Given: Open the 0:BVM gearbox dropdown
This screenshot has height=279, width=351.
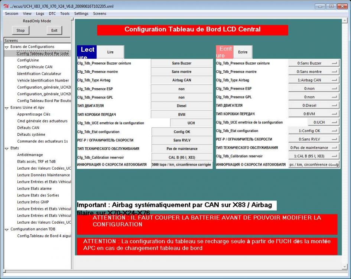Looking at the screenshot, I should point(313,114).
